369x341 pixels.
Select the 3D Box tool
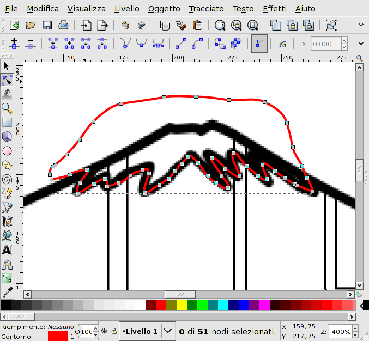[7, 137]
